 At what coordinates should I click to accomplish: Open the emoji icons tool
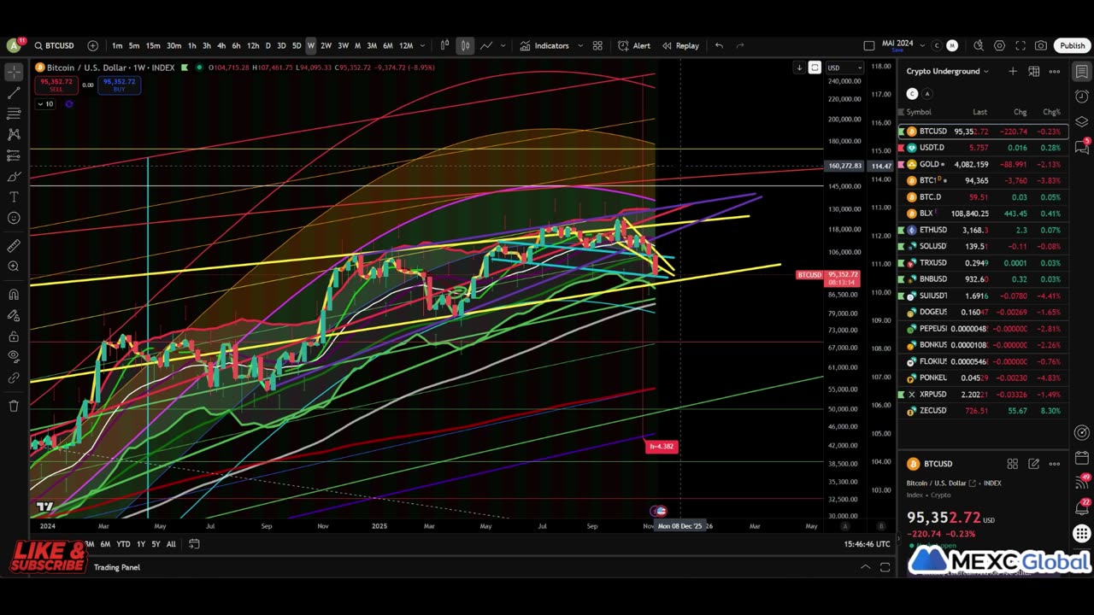point(14,218)
